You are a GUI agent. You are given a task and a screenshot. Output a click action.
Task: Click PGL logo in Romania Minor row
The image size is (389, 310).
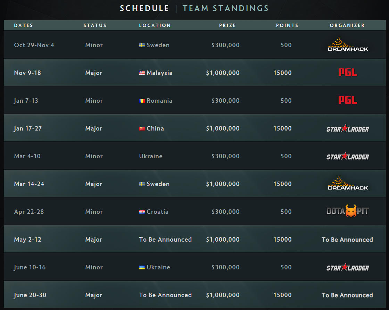[348, 100]
